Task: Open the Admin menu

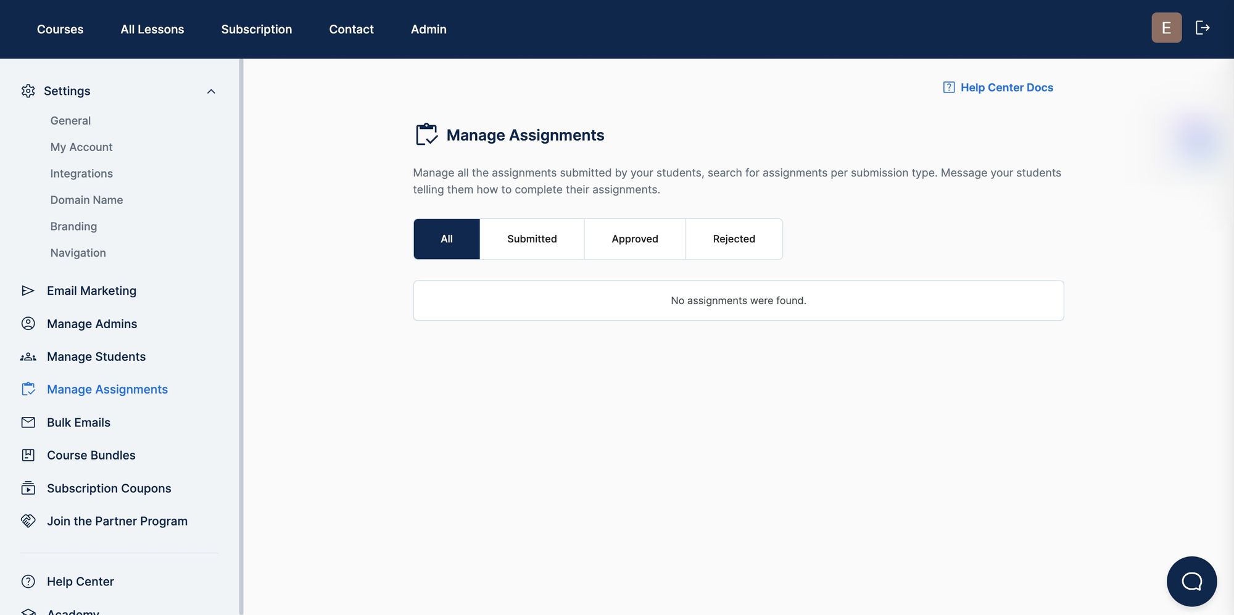Action: (429, 29)
